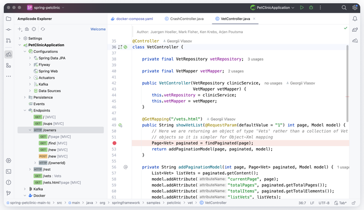The height and width of the screenshot is (210, 364).
Task: Select the Spring Web configuration item
Action: [46, 71]
